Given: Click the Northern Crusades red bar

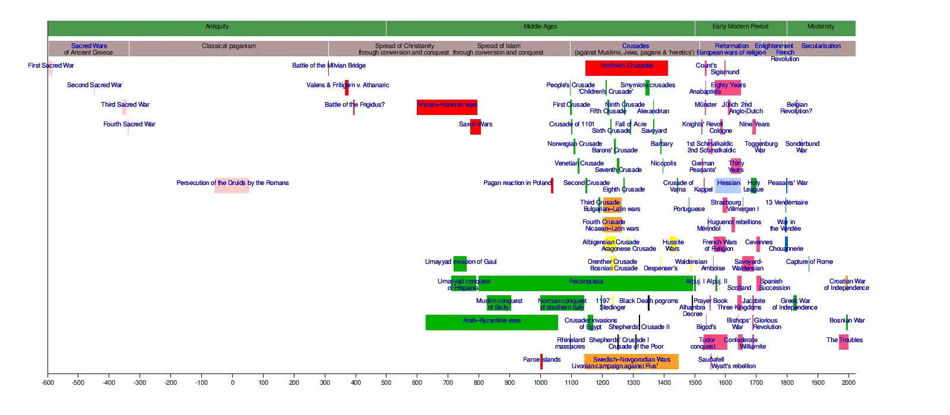Looking at the screenshot, I should [626, 68].
